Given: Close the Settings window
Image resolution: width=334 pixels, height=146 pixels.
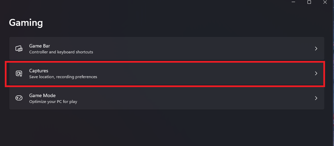Looking at the screenshot, I should click(x=325, y=2).
